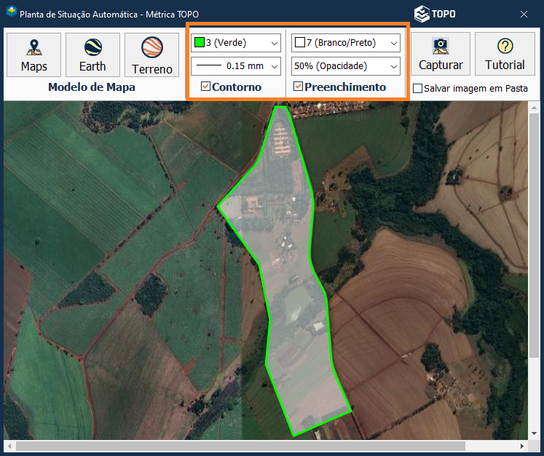Open the Tutorial help button

tap(505, 54)
